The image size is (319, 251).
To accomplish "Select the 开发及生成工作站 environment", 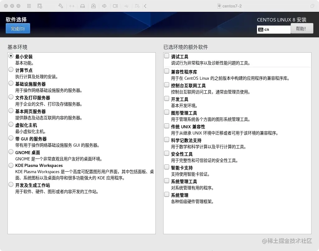I will click(11, 184).
